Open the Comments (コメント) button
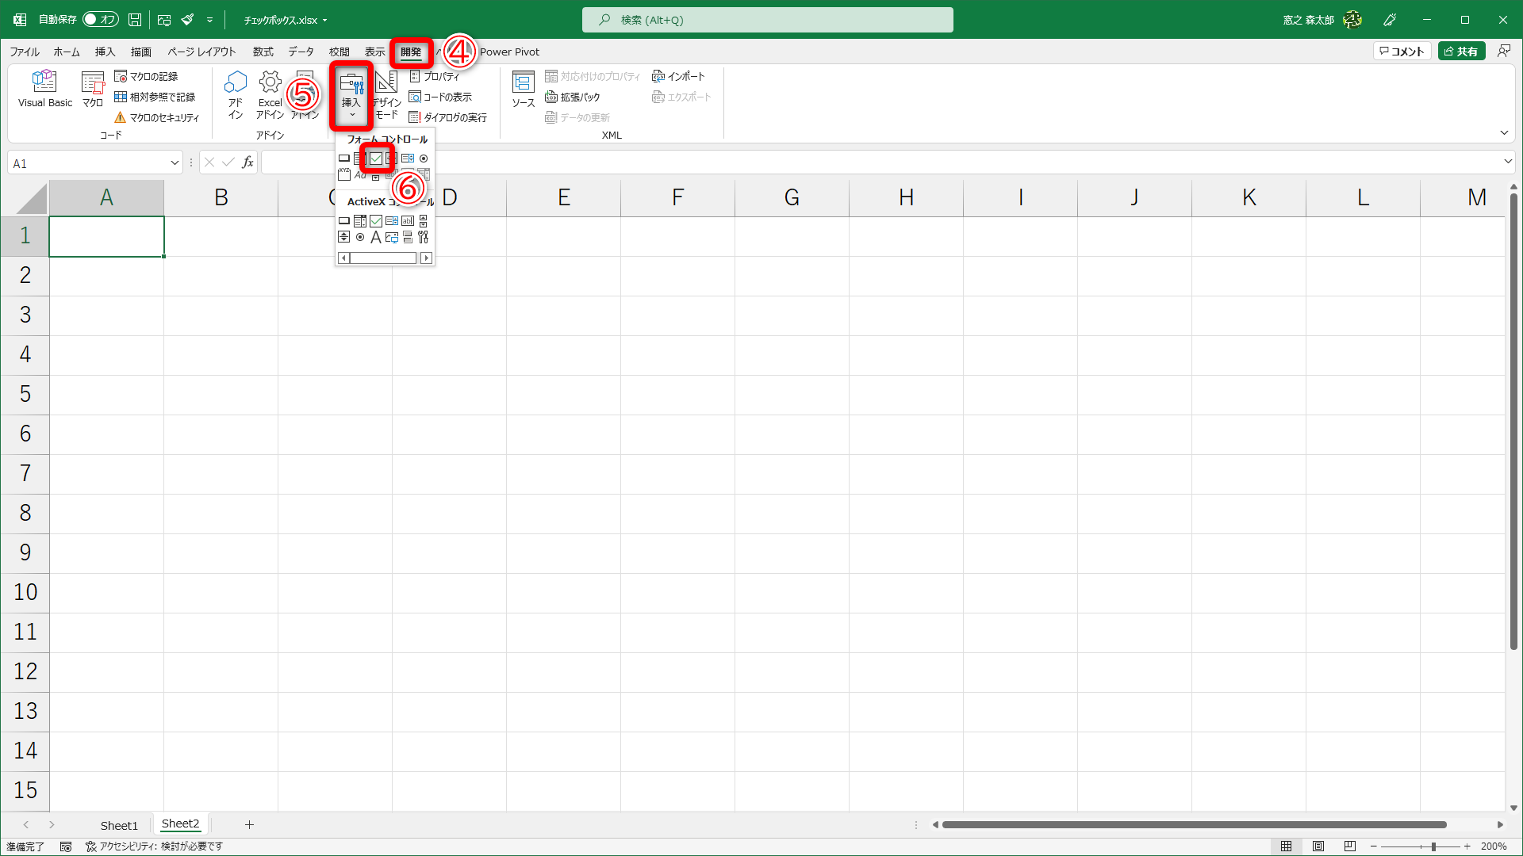This screenshot has width=1523, height=856. click(x=1402, y=52)
